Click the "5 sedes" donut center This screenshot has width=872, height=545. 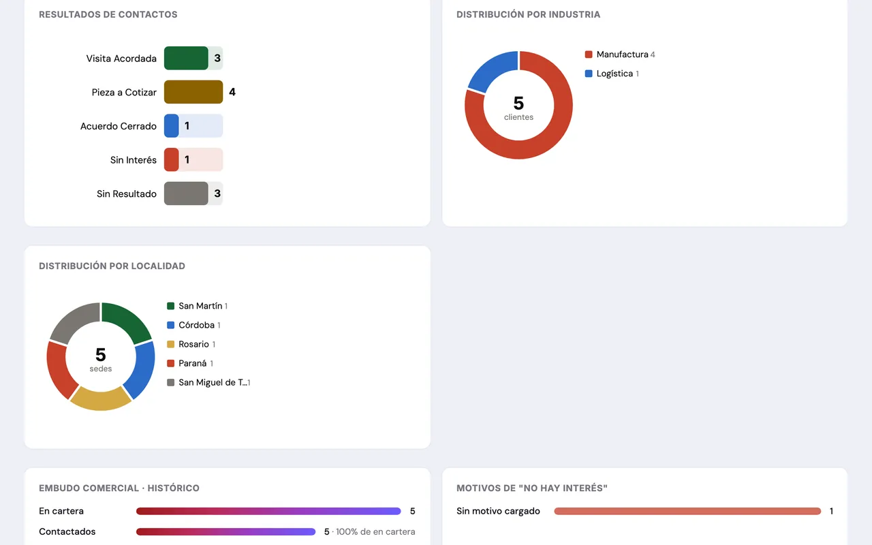(x=101, y=359)
